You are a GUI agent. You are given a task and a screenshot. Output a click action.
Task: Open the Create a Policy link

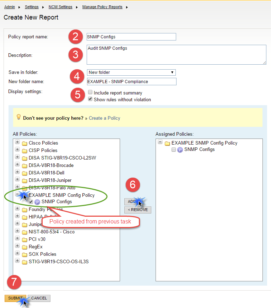point(104,118)
